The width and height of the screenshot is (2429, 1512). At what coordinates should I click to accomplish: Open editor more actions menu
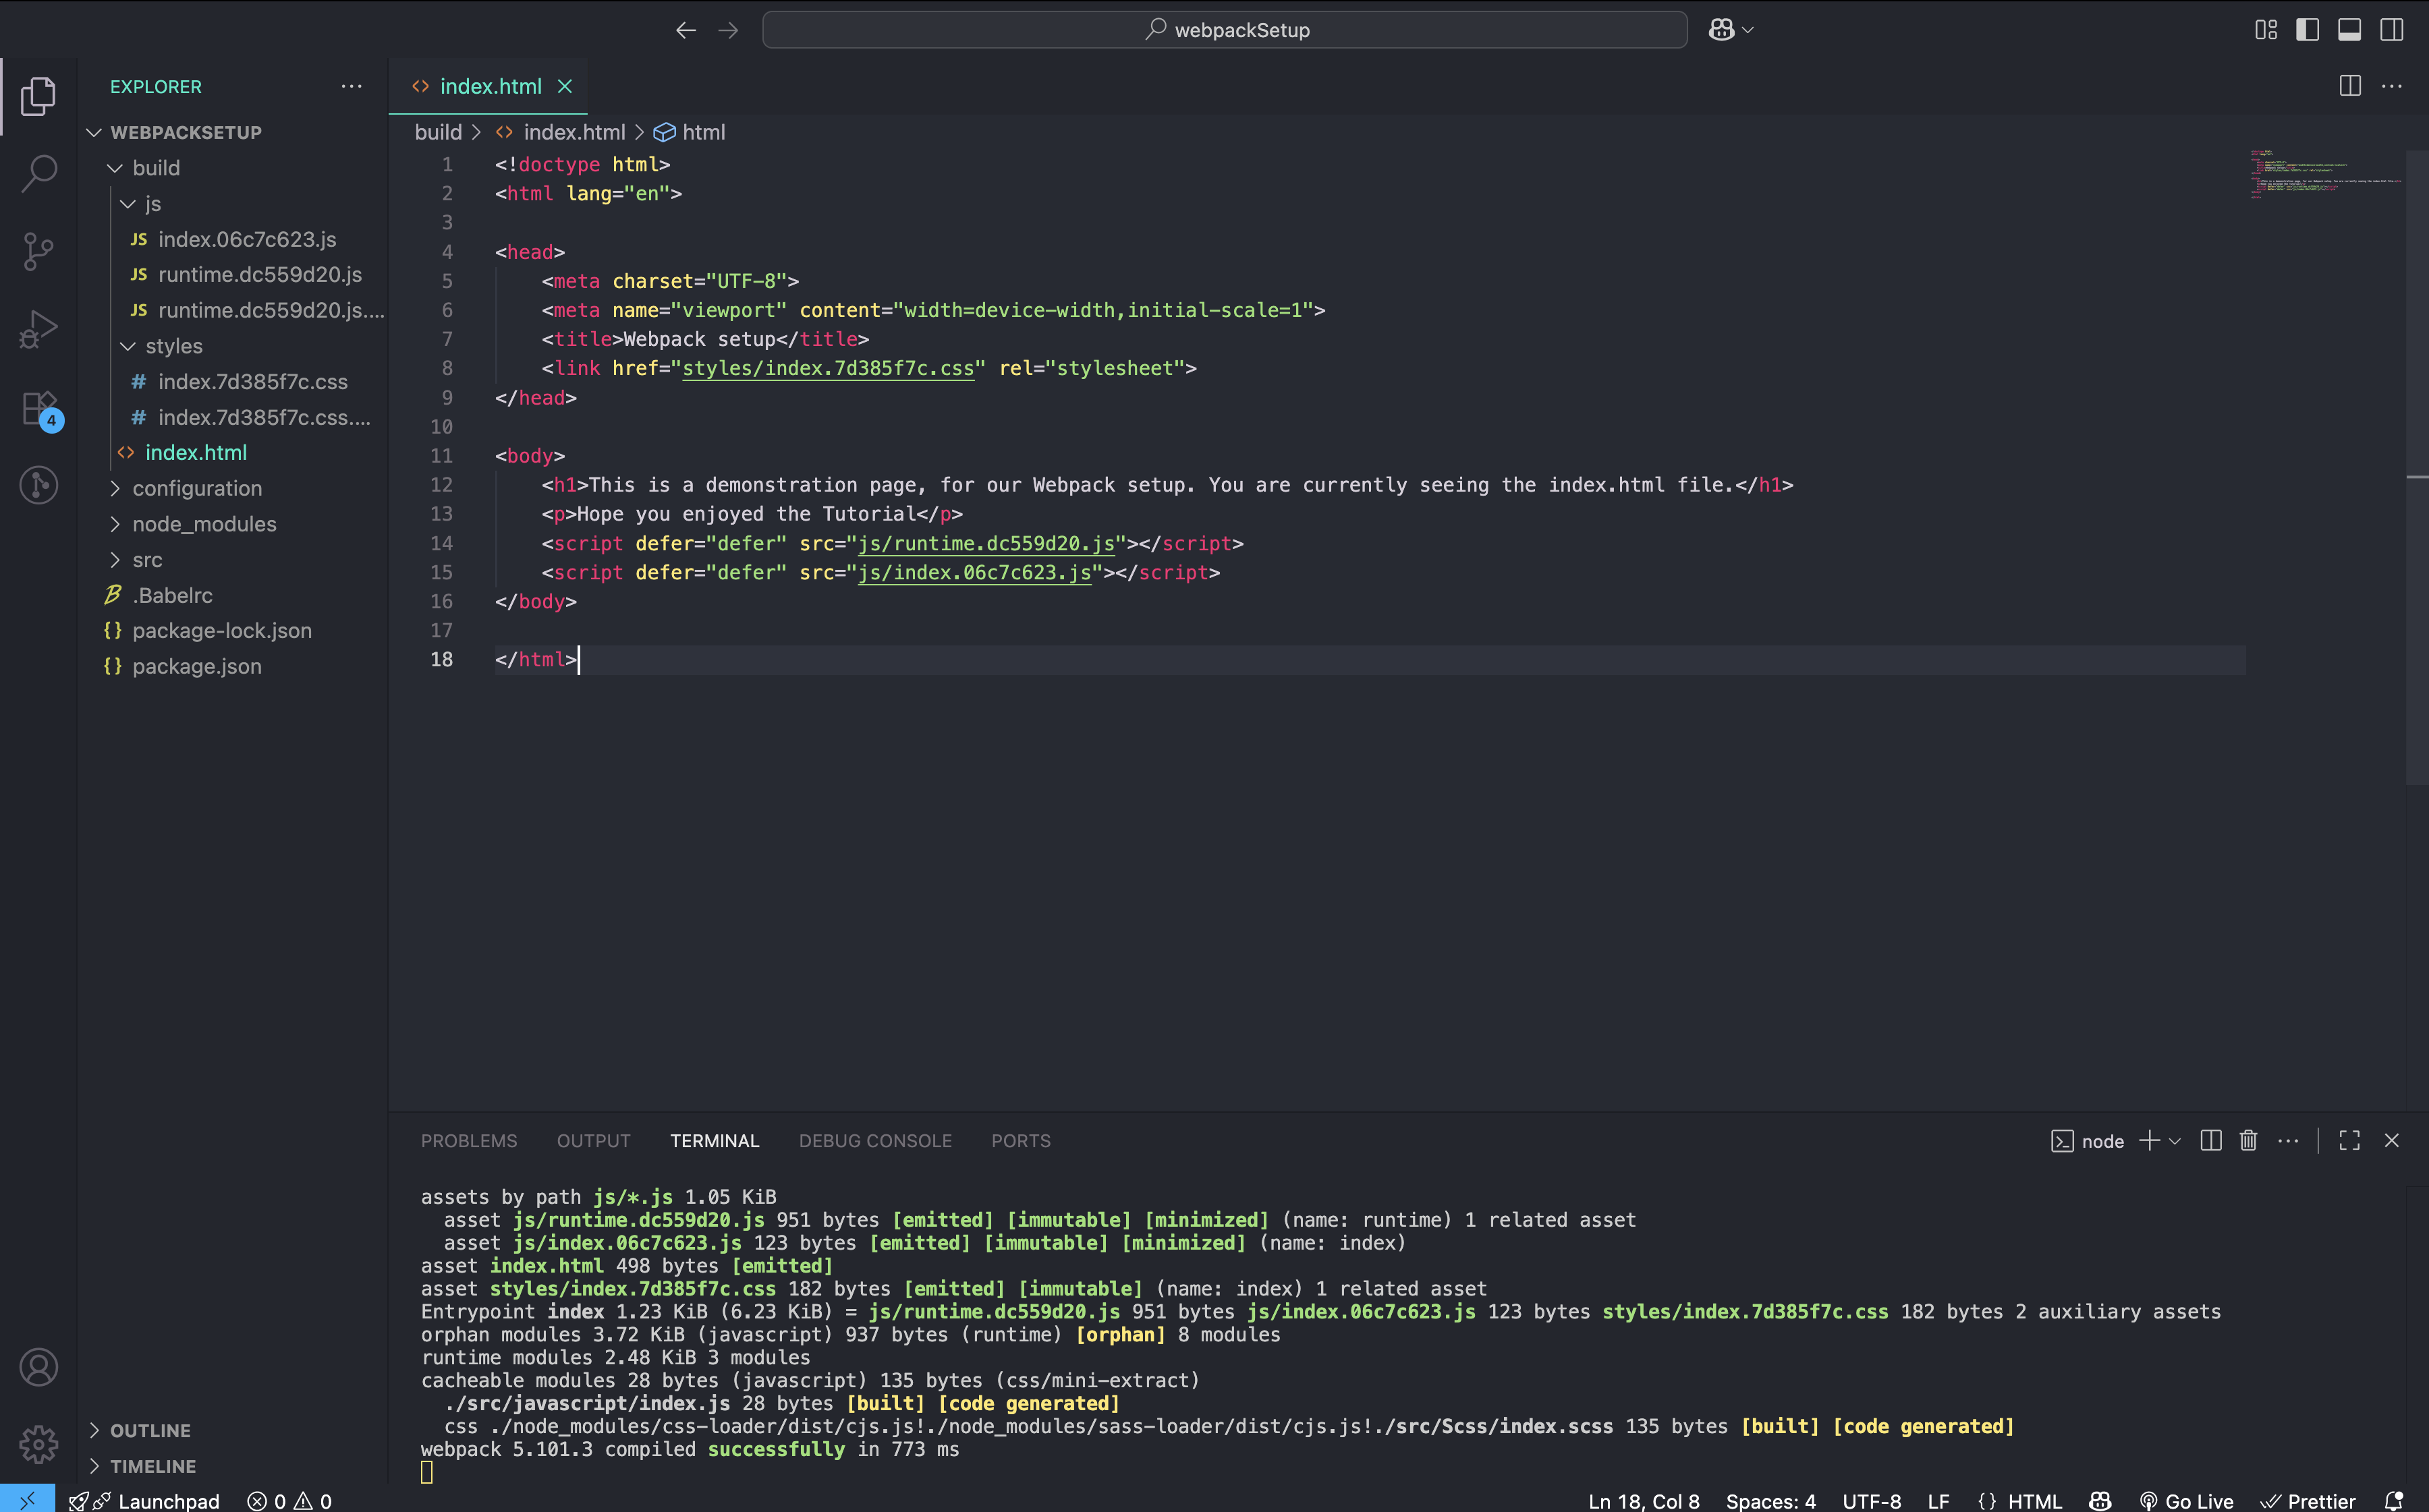point(2391,86)
